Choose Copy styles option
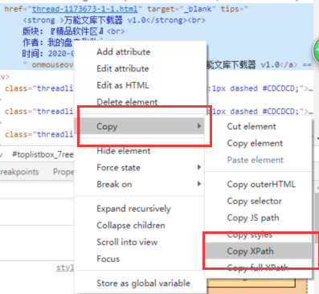The image size is (319, 294). pos(250,235)
